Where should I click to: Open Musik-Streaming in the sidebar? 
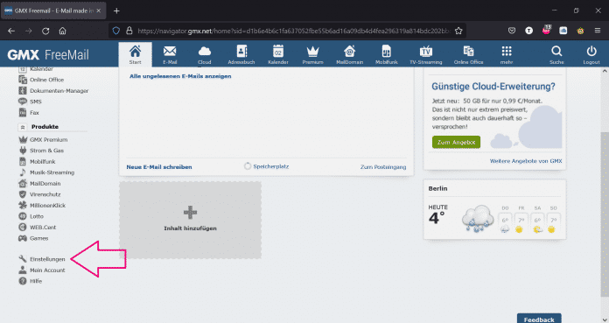pos(46,172)
